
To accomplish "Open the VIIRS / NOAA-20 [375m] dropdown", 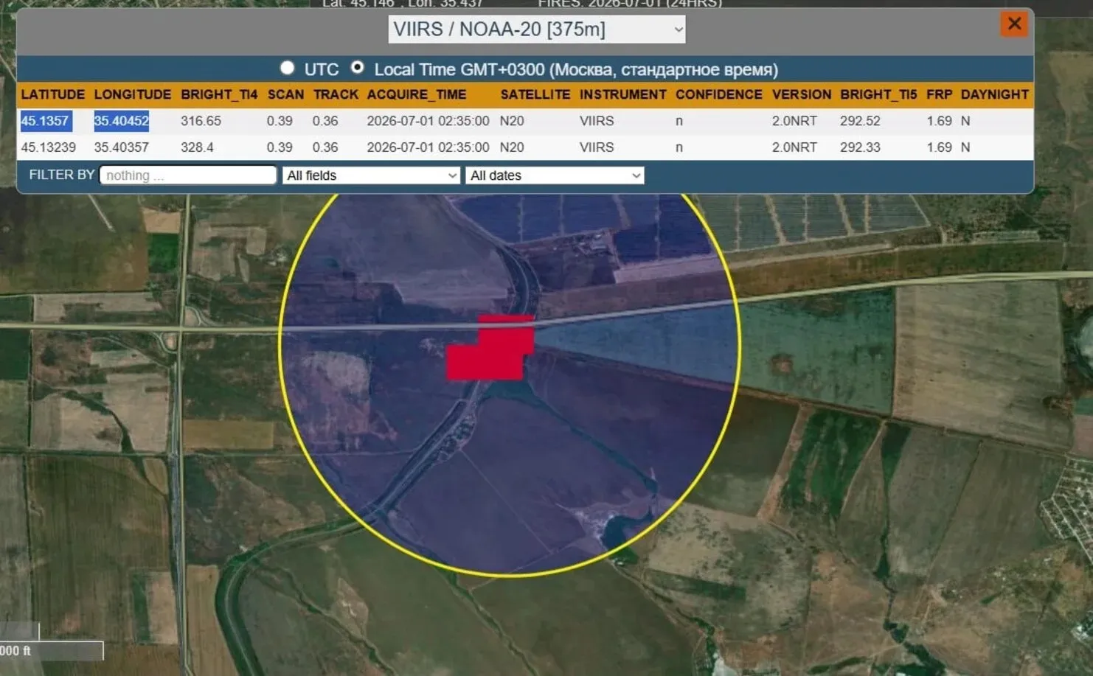I will point(537,29).
